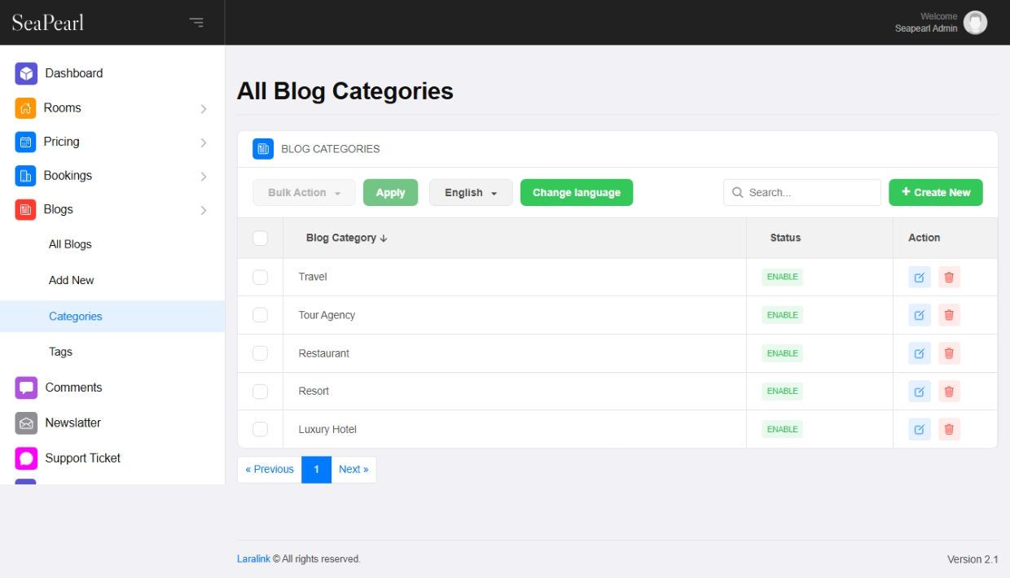Click the Seapearl Admin avatar

coord(975,23)
